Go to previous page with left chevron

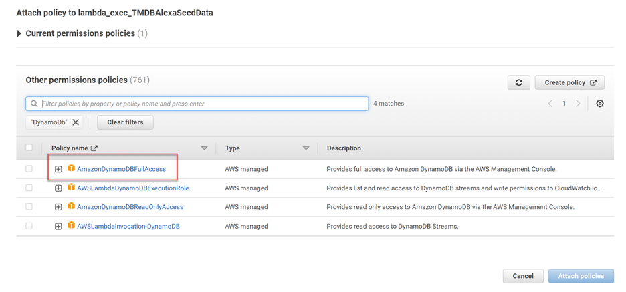550,104
